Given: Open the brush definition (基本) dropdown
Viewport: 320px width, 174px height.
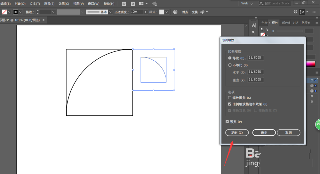Looking at the screenshot, I should pyautogui.click(x=110, y=12).
